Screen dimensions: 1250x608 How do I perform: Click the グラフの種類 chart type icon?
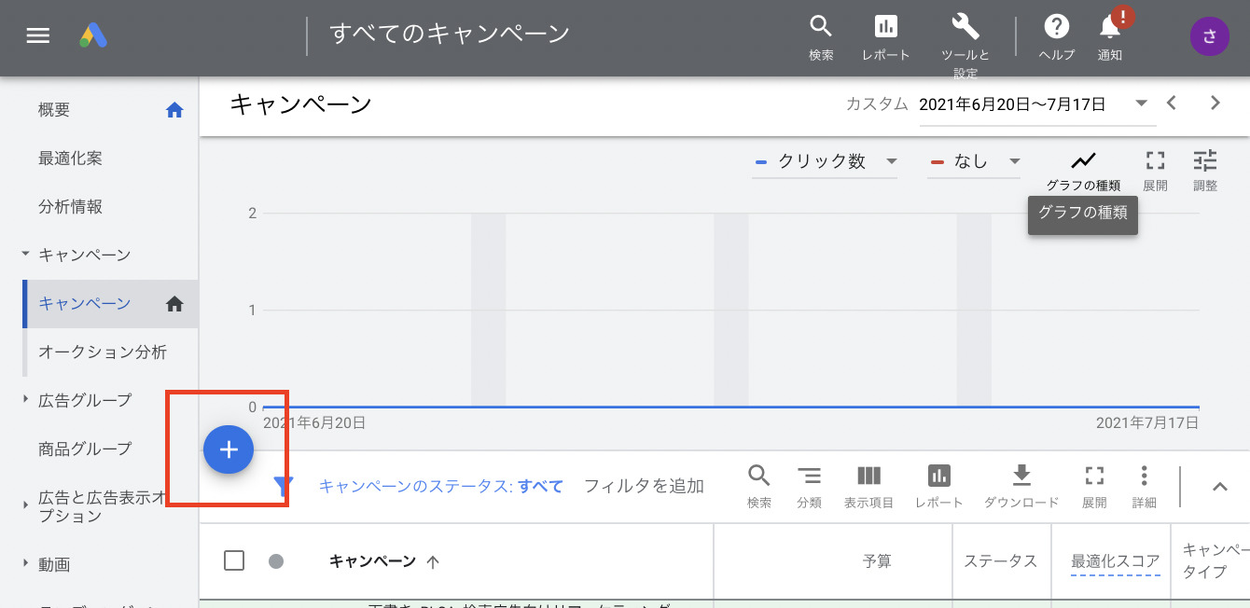point(1083,160)
